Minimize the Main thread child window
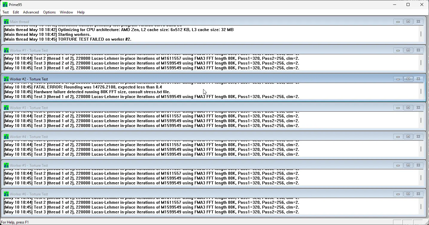 tap(398, 22)
